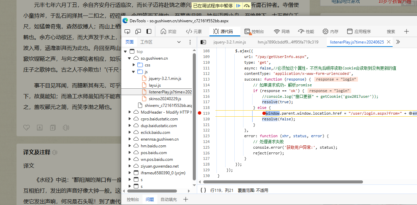417x205 pixels.
Task: Expand the hm.baidu.com domain node
Action: coord(130,146)
